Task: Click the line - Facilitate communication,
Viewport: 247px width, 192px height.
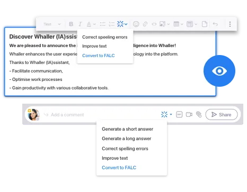Action: pos(36,71)
